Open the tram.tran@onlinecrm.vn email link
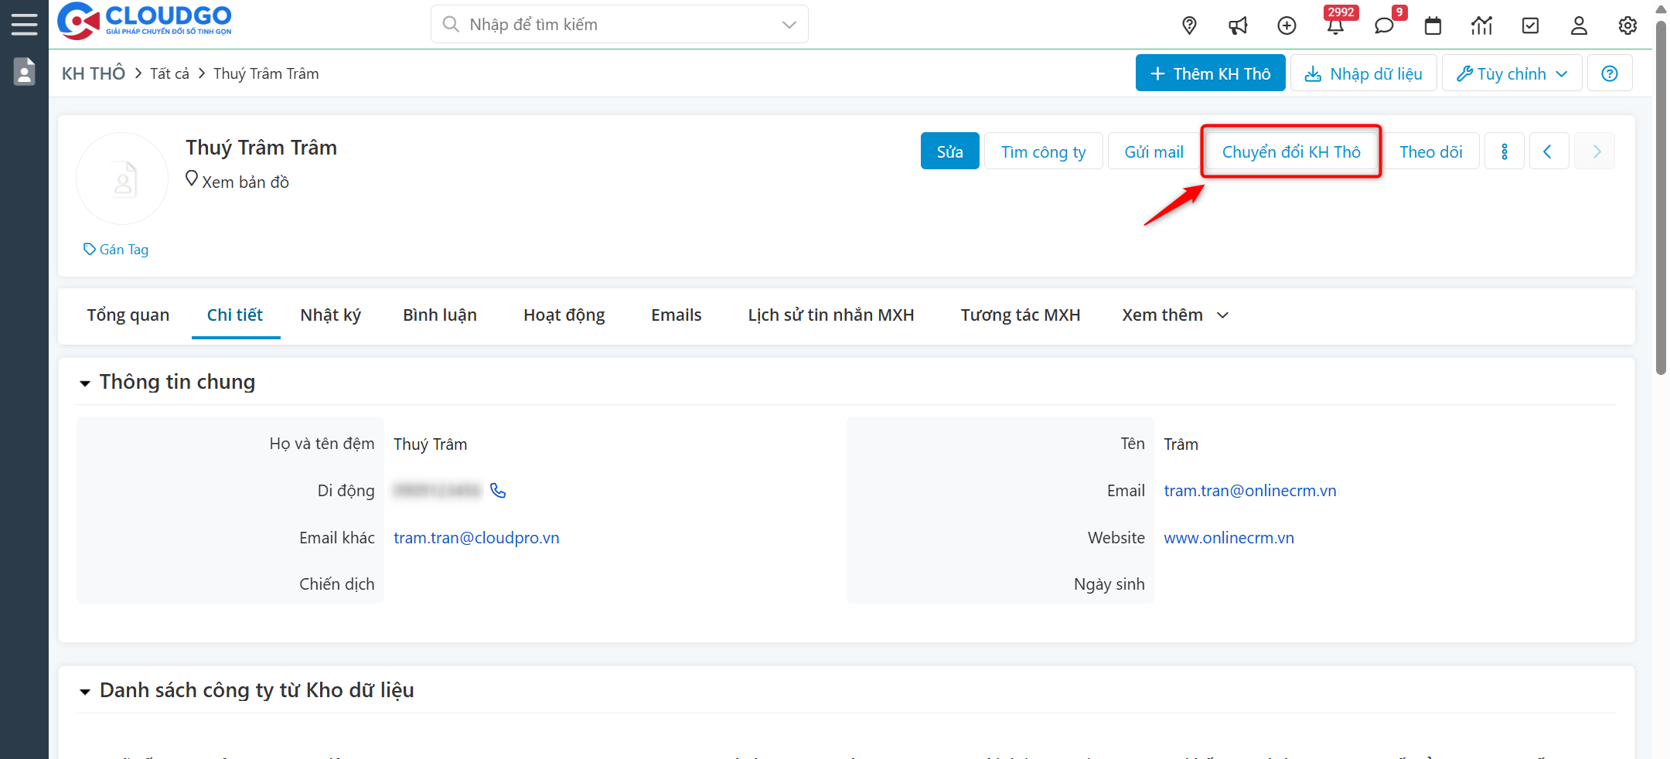This screenshot has height=759, width=1670. click(1249, 491)
